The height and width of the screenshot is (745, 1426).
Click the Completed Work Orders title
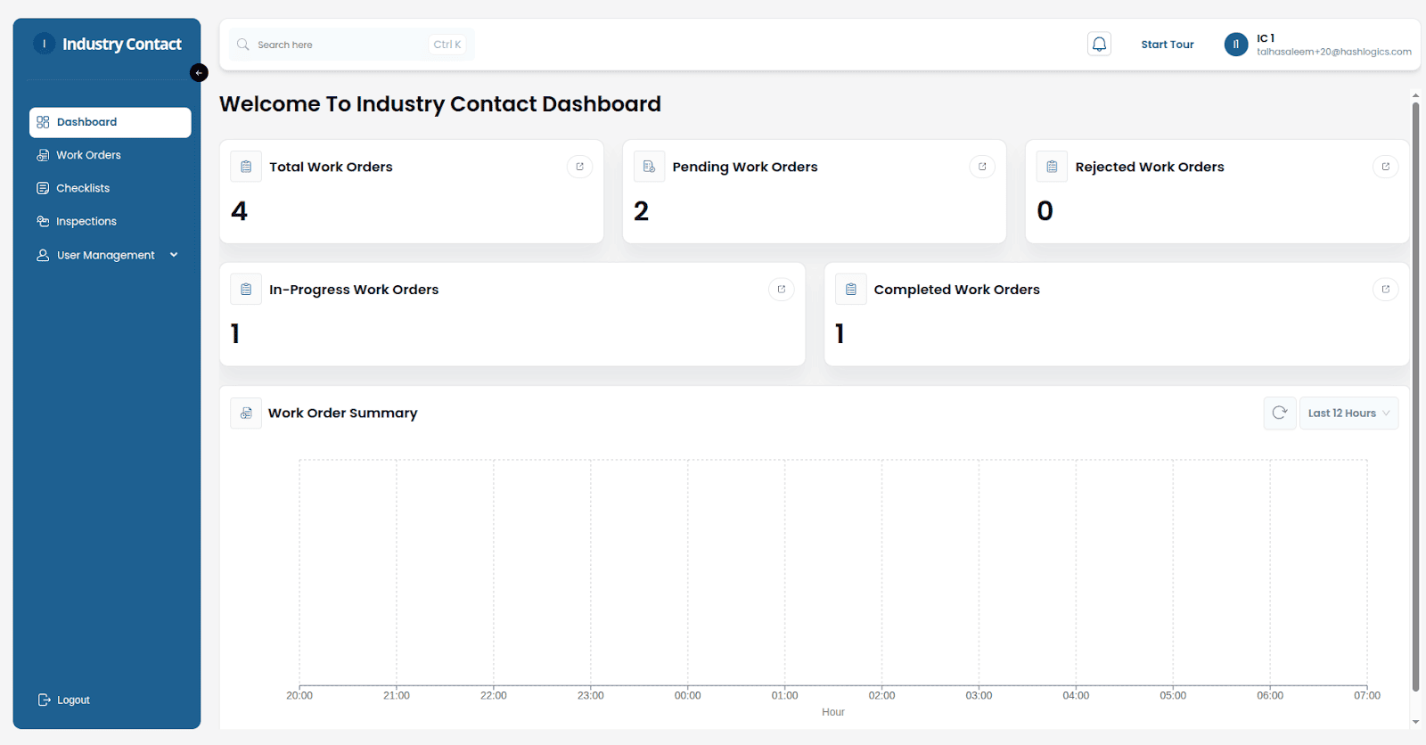[x=957, y=290]
